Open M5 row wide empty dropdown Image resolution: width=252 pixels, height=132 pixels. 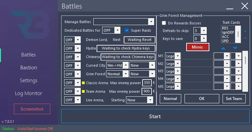coord(222,86)
